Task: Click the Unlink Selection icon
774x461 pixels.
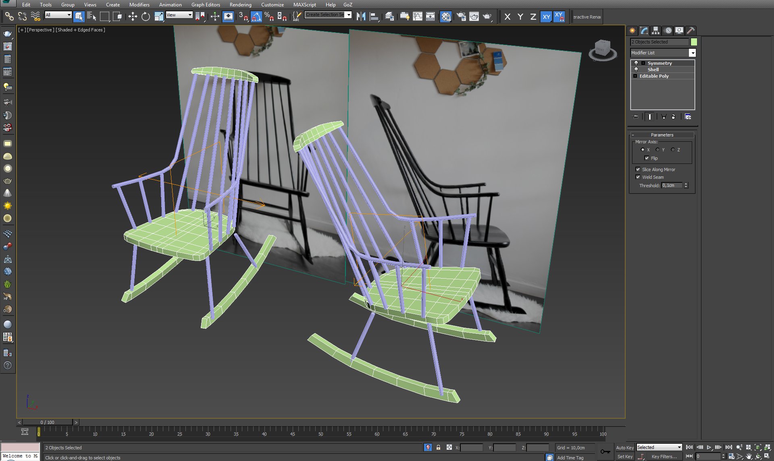Action: (x=22, y=17)
